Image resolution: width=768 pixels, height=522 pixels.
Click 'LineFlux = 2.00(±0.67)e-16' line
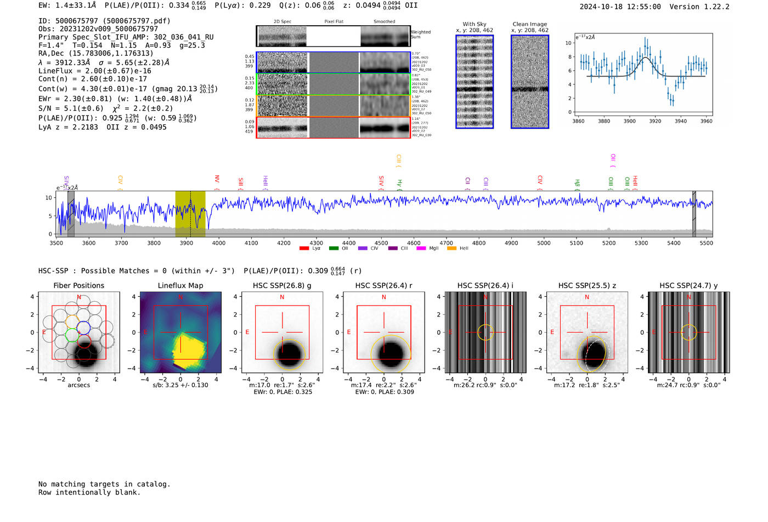(95, 71)
